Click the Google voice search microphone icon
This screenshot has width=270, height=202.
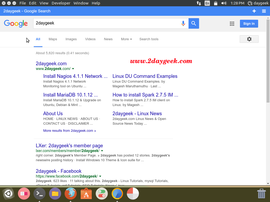point(183,23)
